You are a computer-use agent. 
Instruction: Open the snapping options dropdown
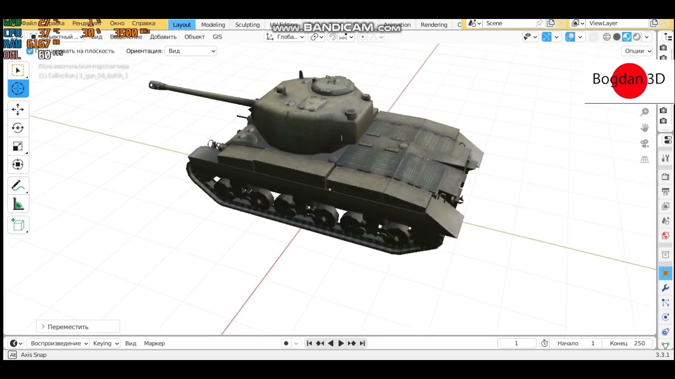pyautogui.click(x=346, y=37)
